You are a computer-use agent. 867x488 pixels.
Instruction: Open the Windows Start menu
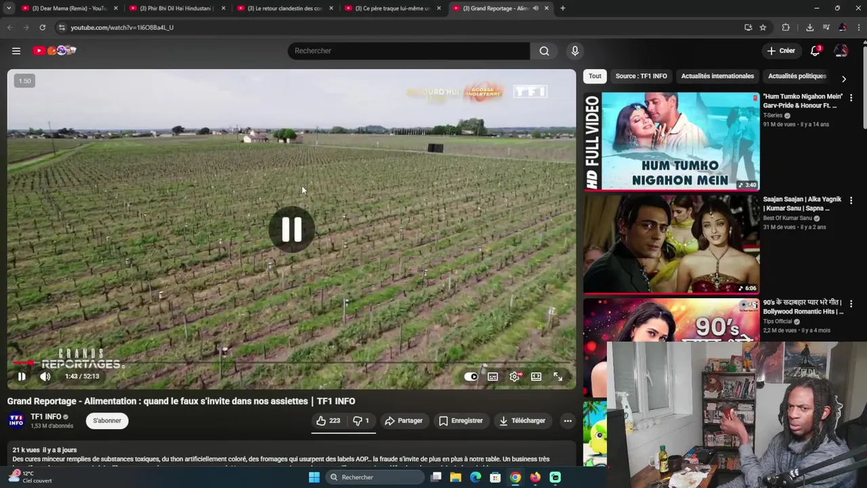point(314,477)
